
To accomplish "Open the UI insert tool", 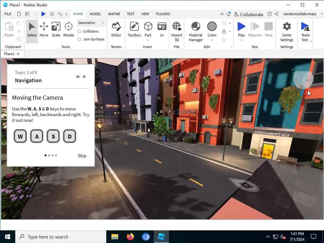I will [162, 30].
